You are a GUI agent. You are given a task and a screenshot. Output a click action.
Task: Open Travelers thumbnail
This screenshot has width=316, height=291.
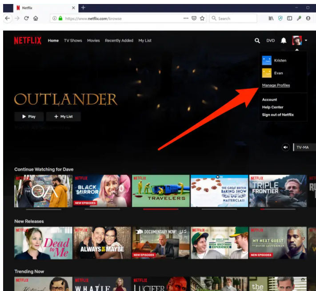click(160, 191)
